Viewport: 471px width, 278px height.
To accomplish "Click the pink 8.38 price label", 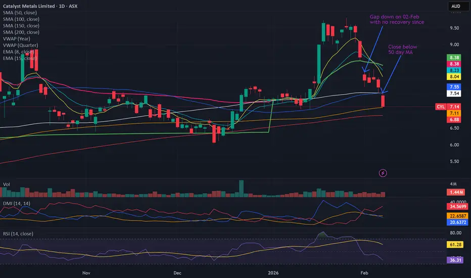I will tap(454, 64).
